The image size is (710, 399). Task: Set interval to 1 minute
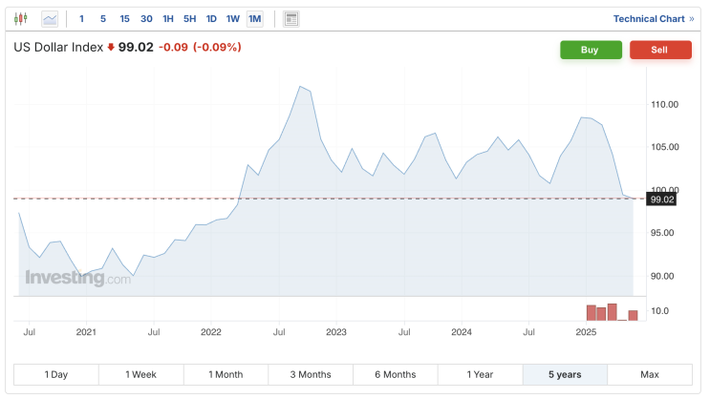pos(81,19)
